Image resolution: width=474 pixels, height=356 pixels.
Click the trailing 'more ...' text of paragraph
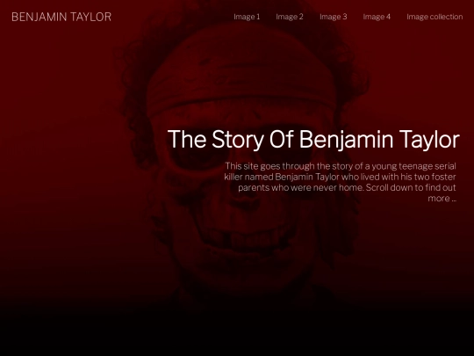[x=442, y=199]
